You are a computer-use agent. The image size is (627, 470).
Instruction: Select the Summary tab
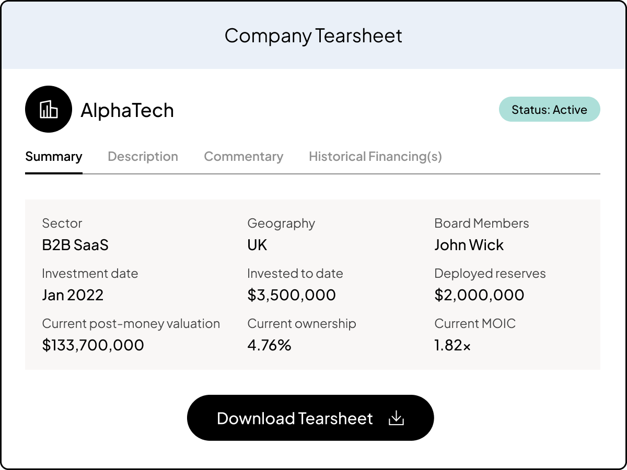(x=53, y=156)
